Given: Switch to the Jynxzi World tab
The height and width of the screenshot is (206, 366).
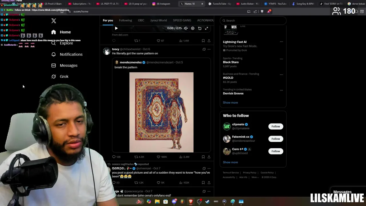Looking at the screenshot, I should 158,20.
